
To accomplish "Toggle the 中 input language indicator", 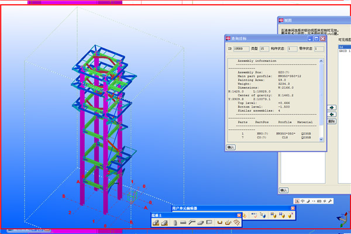I will tap(302, 201).
